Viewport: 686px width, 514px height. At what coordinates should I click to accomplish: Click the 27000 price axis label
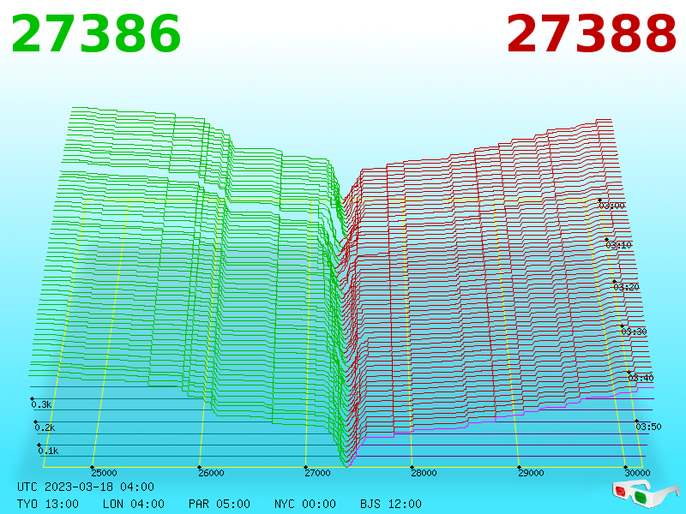click(317, 473)
